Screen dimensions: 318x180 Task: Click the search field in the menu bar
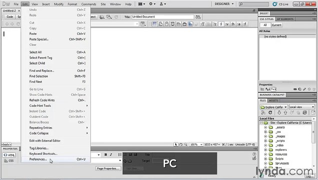254,4
